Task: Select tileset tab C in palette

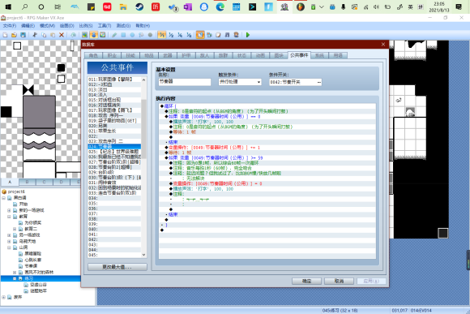Action: (44, 182)
